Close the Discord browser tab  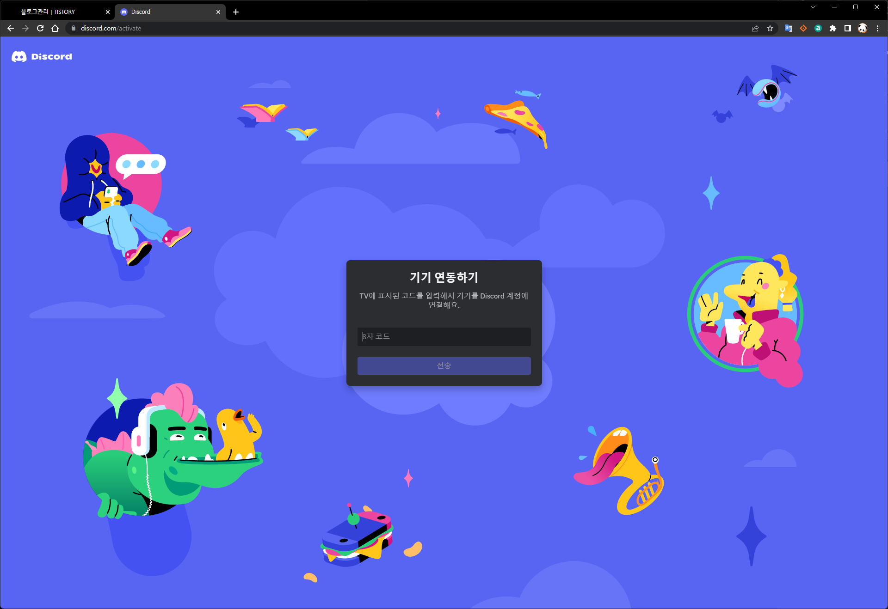[218, 12]
